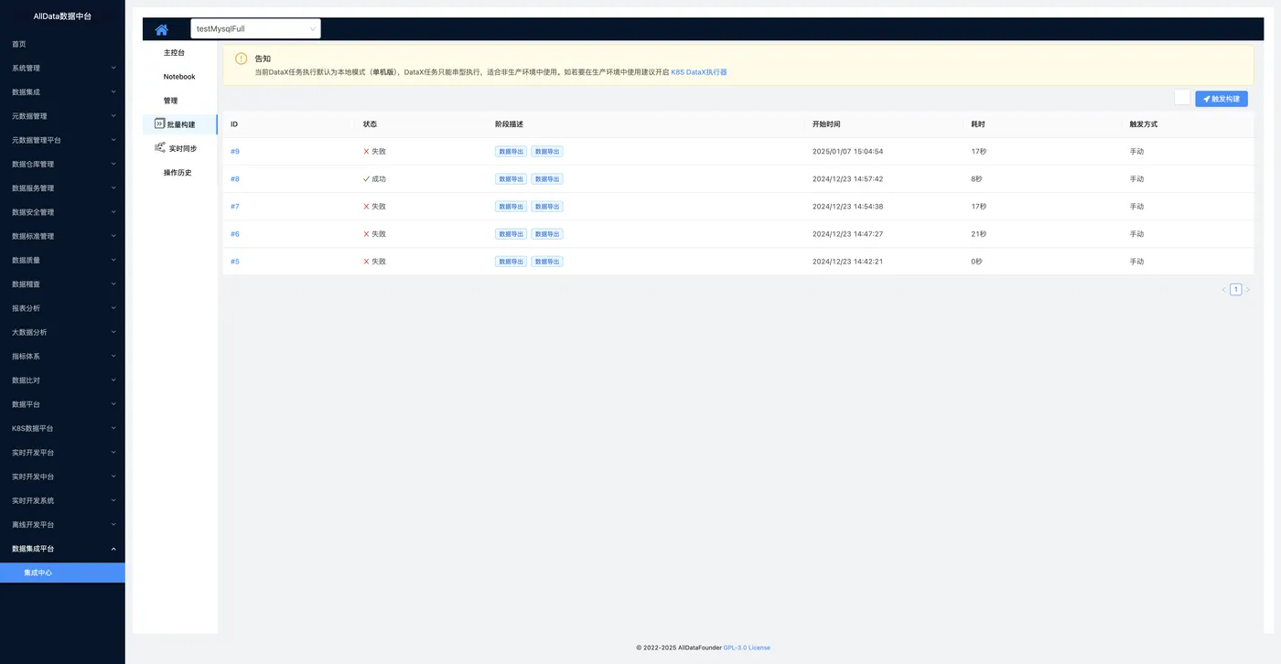Expand the 实时开发中台 sidebar menu
1281x664 pixels.
click(x=62, y=477)
